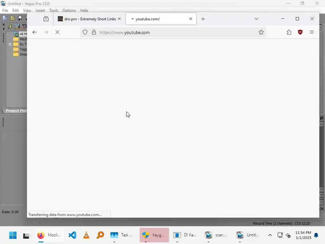Show hidden system tray icons chevron
Image resolution: width=325 pixels, height=244 pixels.
coord(270,235)
